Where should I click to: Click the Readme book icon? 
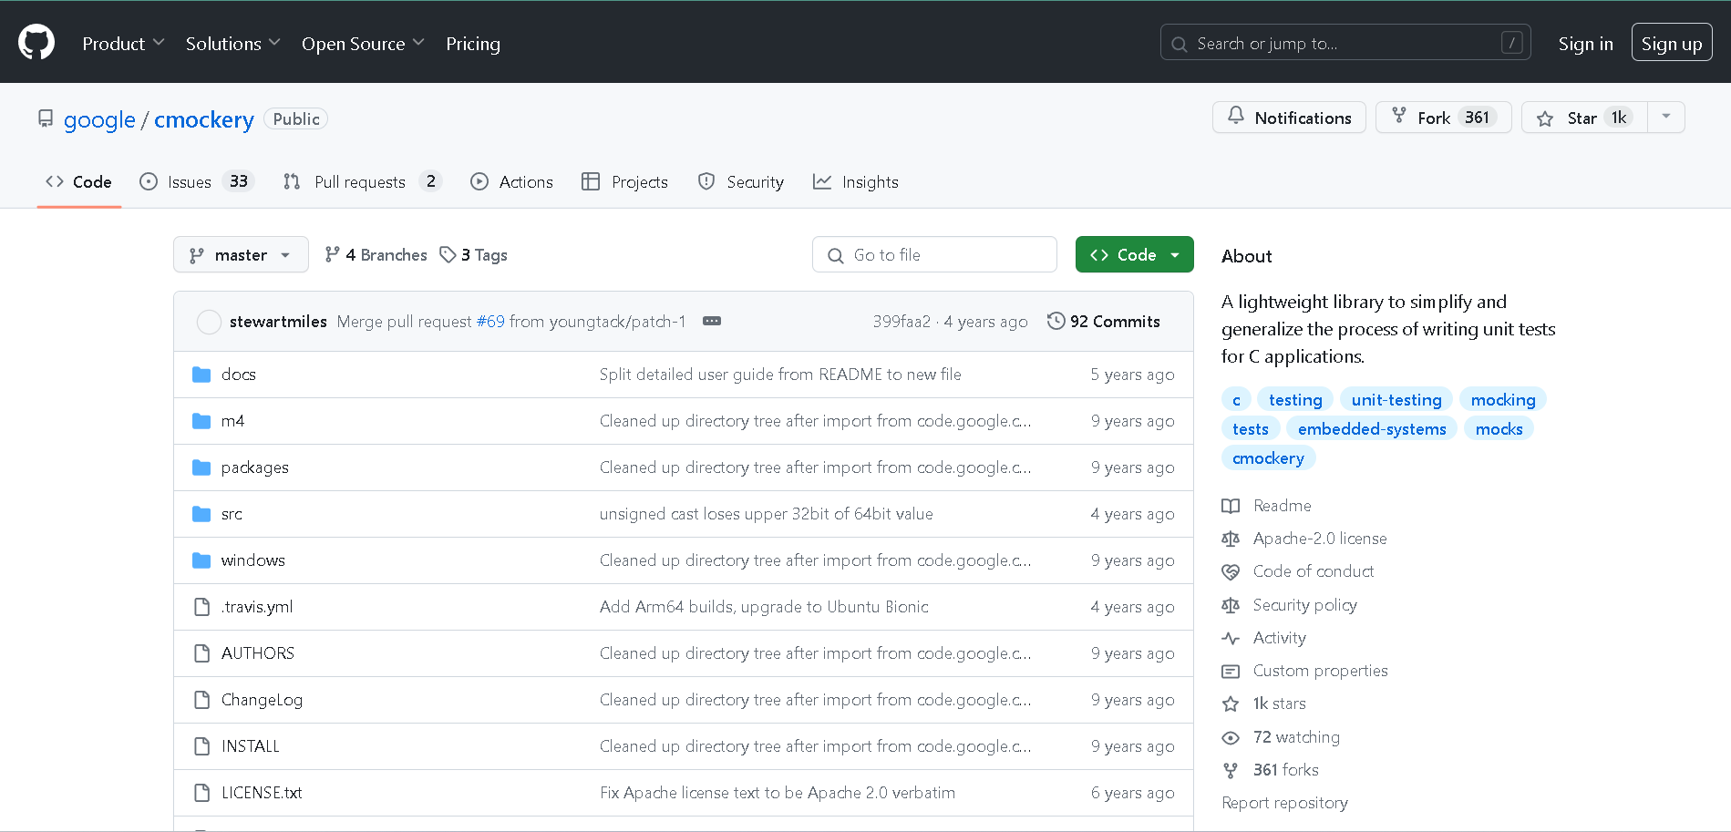(x=1231, y=506)
